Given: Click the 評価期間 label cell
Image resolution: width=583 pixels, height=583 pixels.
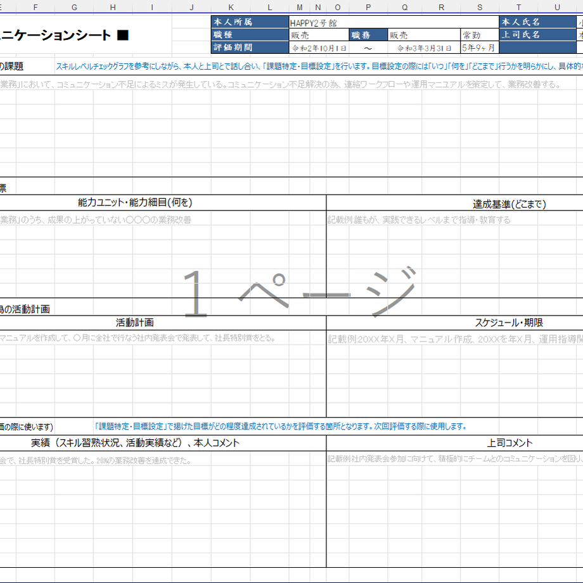Looking at the screenshot, I should [x=250, y=48].
